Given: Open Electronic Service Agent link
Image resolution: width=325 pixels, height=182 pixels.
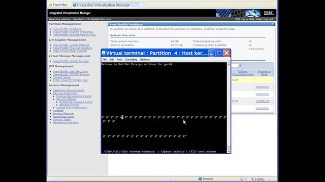Looking at the screenshot, I should [x=69, y=90].
